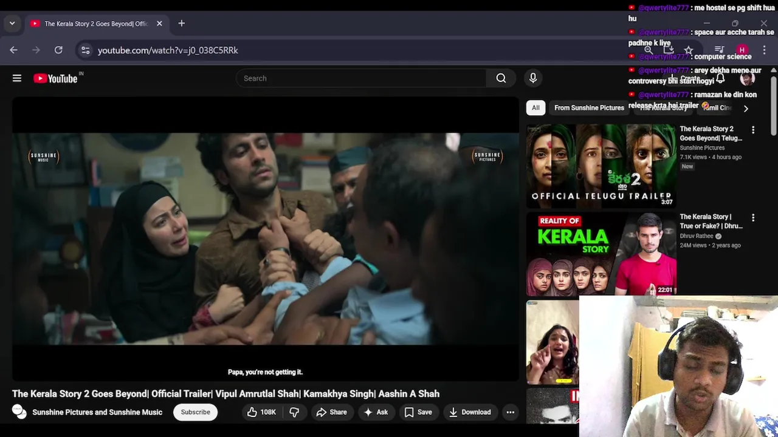Start voice search with the microphone icon
This screenshot has width=778, height=437.
(533, 78)
